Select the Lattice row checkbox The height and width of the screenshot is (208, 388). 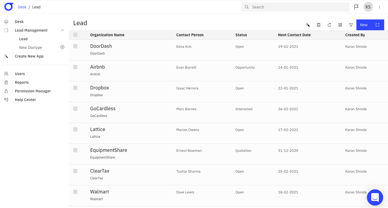click(x=75, y=129)
